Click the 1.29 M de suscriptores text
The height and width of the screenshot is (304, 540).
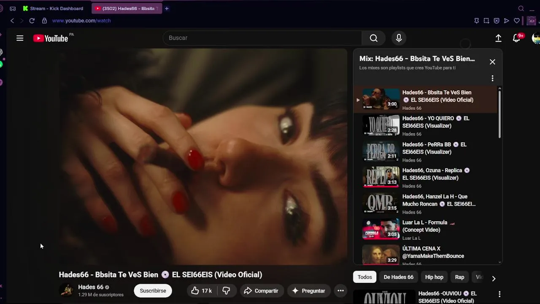[101, 295]
